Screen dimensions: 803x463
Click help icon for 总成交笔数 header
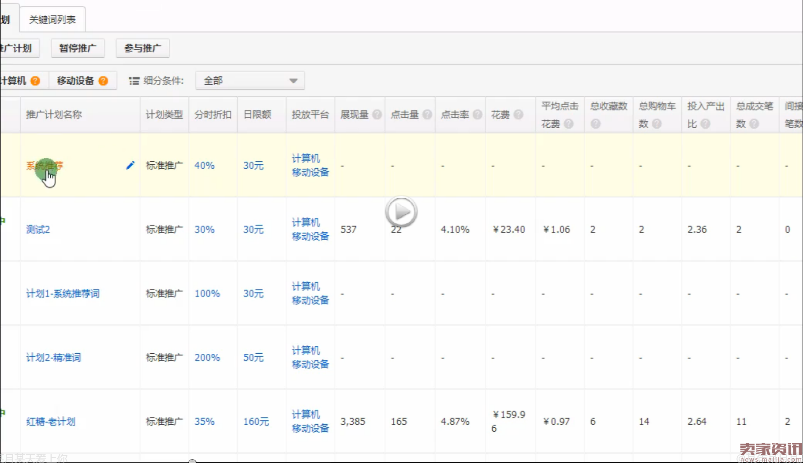pyautogui.click(x=754, y=124)
